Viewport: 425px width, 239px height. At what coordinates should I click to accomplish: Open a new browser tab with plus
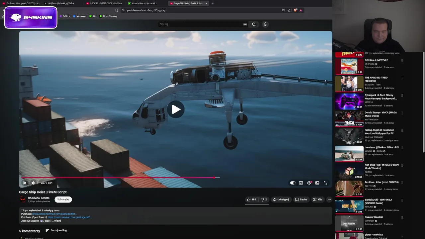click(212, 3)
